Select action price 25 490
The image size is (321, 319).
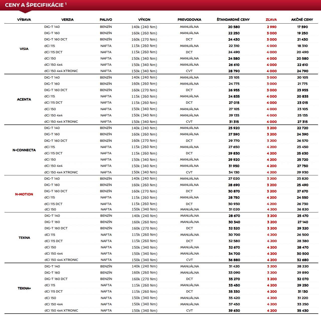pyautogui.click(x=302, y=185)
